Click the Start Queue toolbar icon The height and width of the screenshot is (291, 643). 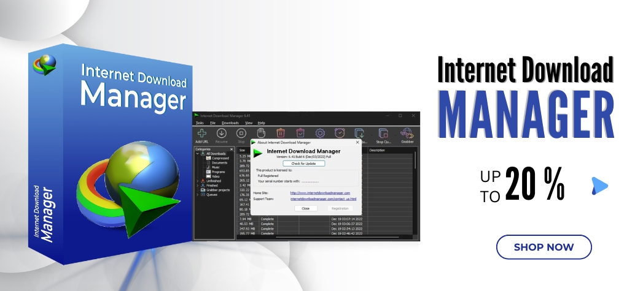pyautogui.click(x=359, y=133)
